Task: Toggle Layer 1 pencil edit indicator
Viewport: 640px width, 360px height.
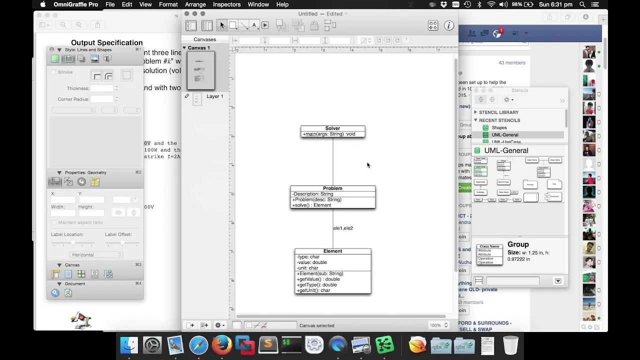Action: [x=187, y=96]
